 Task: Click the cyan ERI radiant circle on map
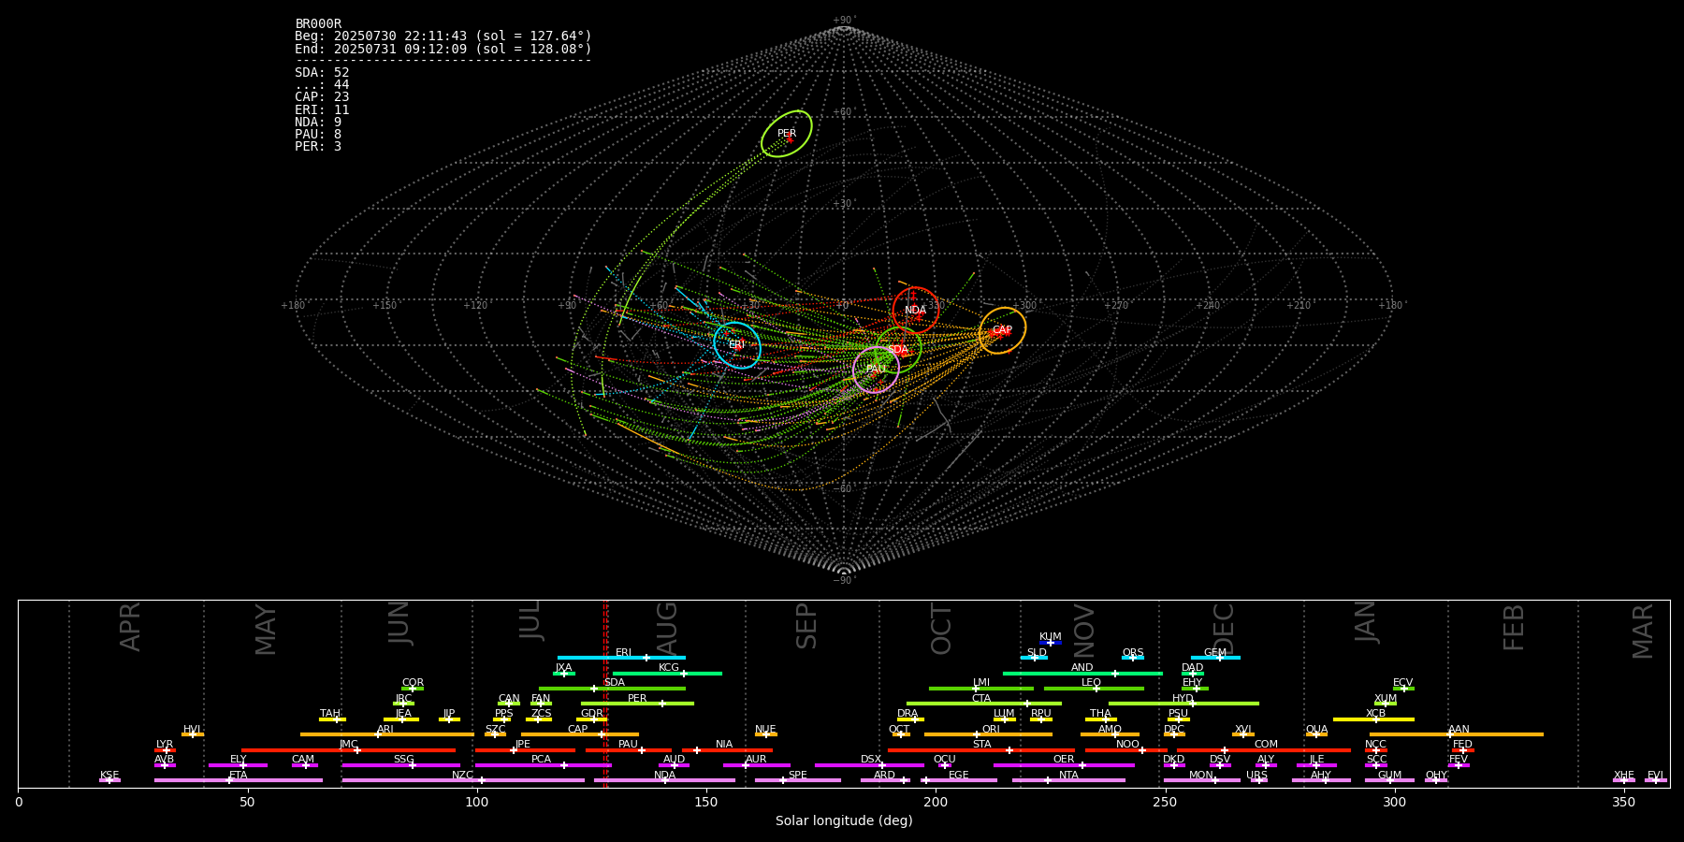737,345
